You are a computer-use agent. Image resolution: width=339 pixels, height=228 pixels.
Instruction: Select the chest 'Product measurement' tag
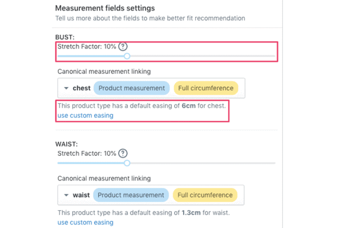pos(132,88)
